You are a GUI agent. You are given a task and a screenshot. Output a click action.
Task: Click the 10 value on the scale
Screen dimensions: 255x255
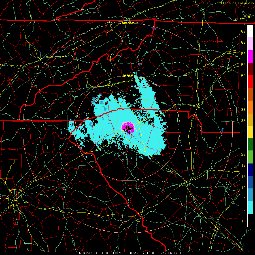pos(243,188)
